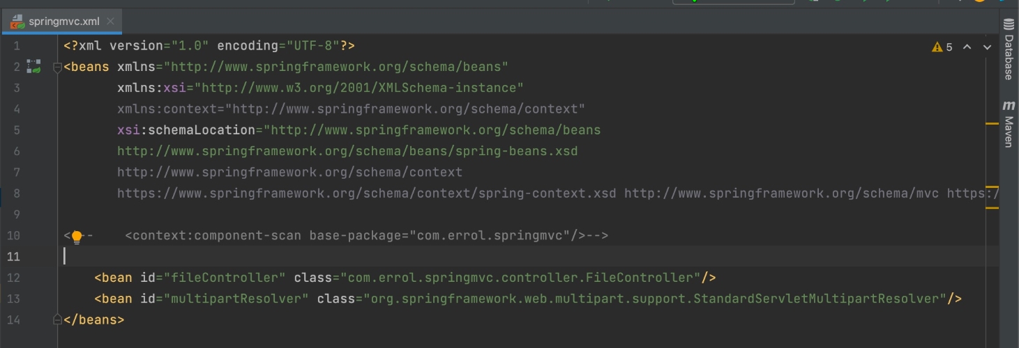This screenshot has height=348, width=1019.
Task: Click Spring bean gutter icon on line 2
Action: [x=33, y=67]
